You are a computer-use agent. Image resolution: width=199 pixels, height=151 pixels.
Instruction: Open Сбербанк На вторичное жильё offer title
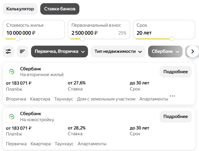[x=30, y=69]
